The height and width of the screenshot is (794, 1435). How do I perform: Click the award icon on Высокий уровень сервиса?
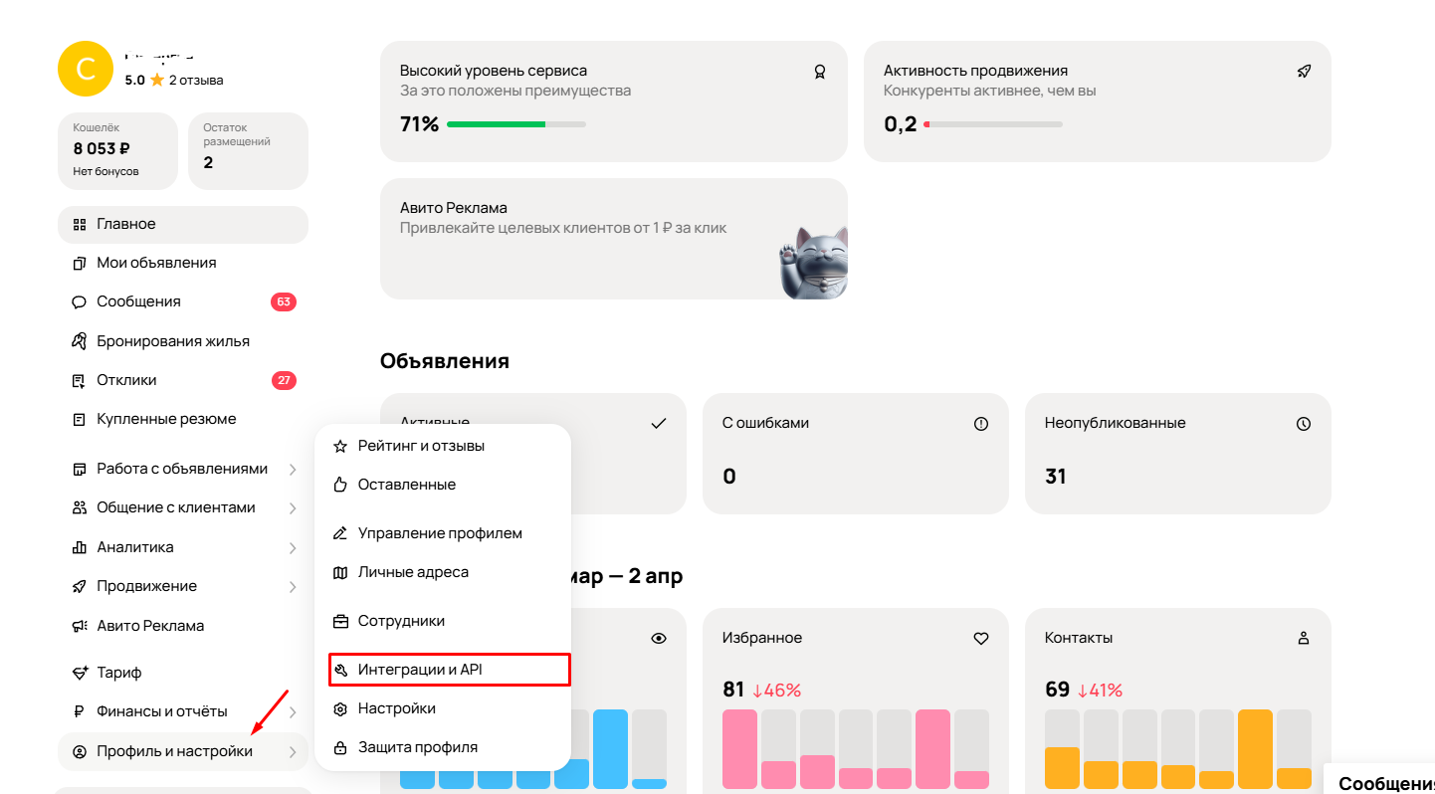pos(819,71)
